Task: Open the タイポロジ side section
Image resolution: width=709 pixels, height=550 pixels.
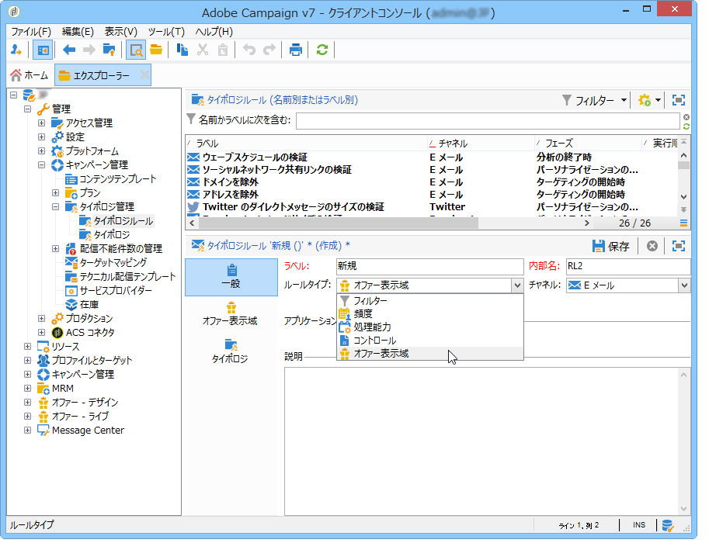Action: 231,351
